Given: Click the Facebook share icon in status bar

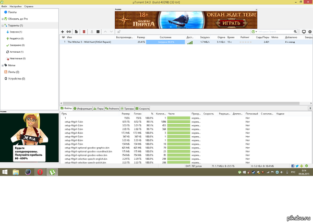Looking at the screenshot, I should (293, 166).
